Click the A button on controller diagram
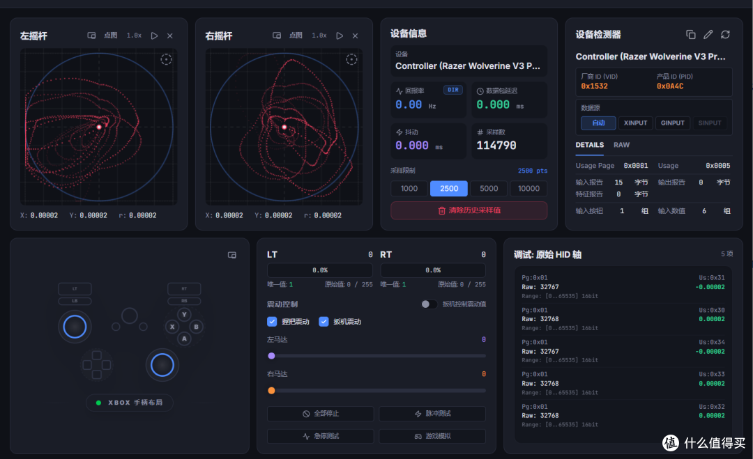 (184, 339)
